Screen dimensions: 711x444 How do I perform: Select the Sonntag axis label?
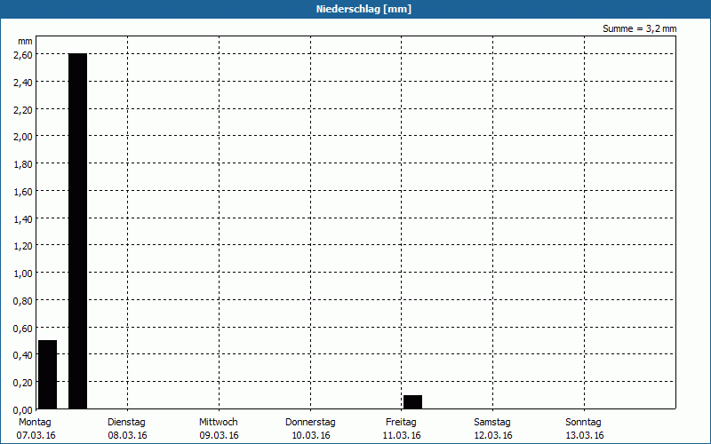583,423
